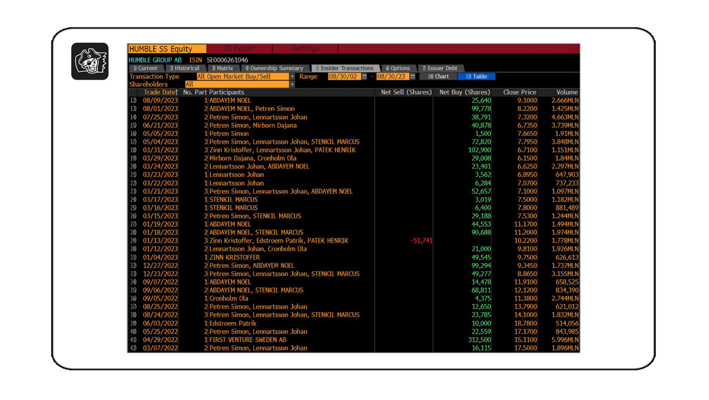Image resolution: width=709 pixels, height=400 pixels.
Task: Switch to the Current tab
Action: coord(146,68)
